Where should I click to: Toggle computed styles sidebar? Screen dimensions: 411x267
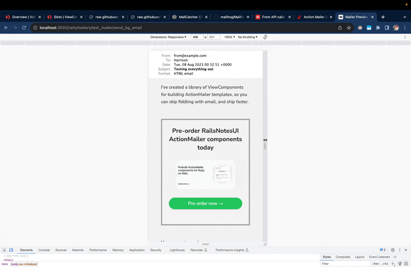click(406, 264)
